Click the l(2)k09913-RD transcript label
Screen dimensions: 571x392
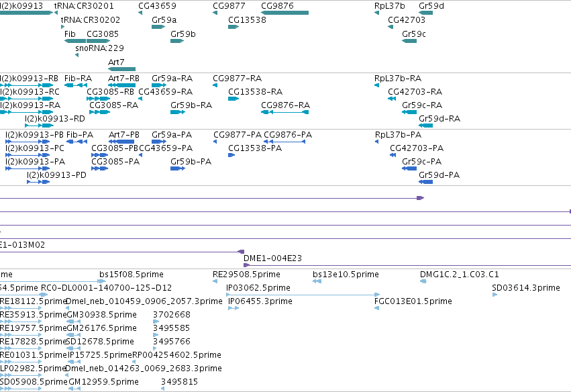click(x=55, y=119)
